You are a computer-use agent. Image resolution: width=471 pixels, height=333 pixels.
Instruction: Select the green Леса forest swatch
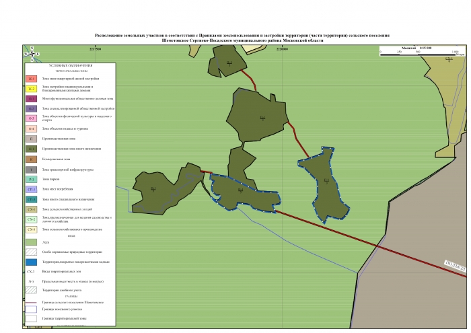(x=32, y=241)
